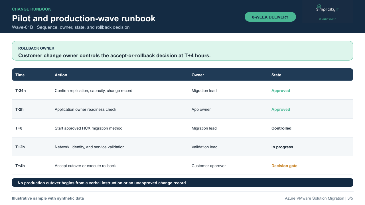Click 'Approved' state in the T-24h row
Image resolution: width=365 pixels, height=205 pixels.
click(x=281, y=91)
